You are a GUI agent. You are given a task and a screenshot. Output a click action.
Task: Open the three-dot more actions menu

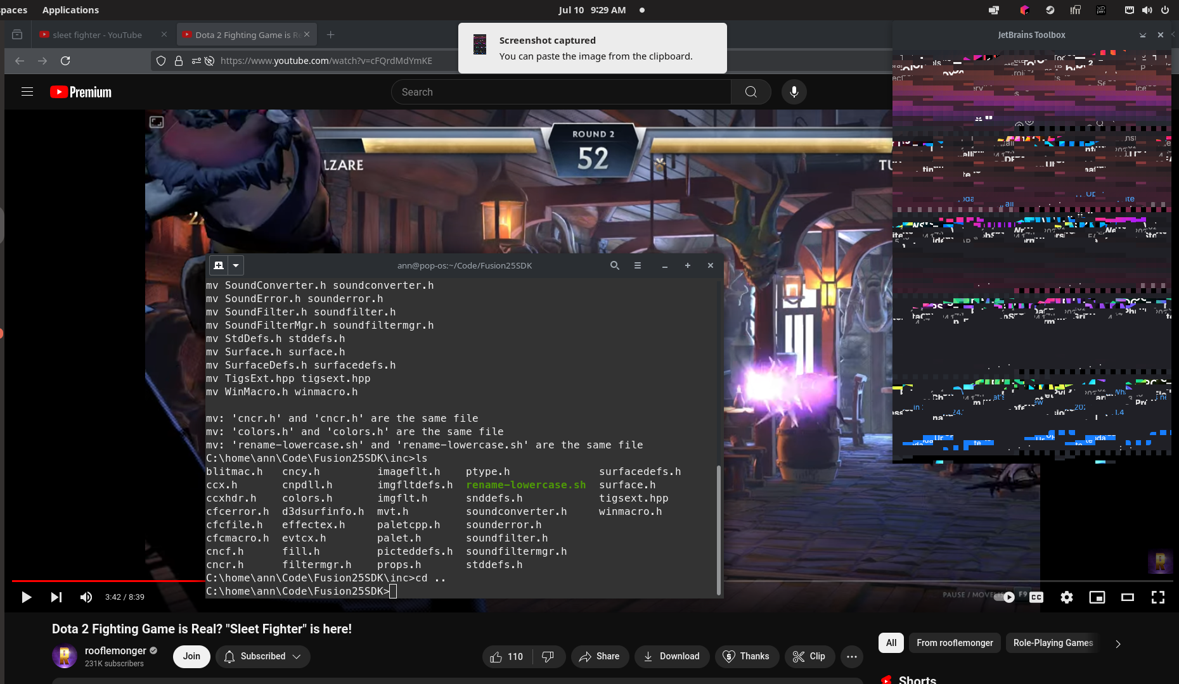(852, 657)
